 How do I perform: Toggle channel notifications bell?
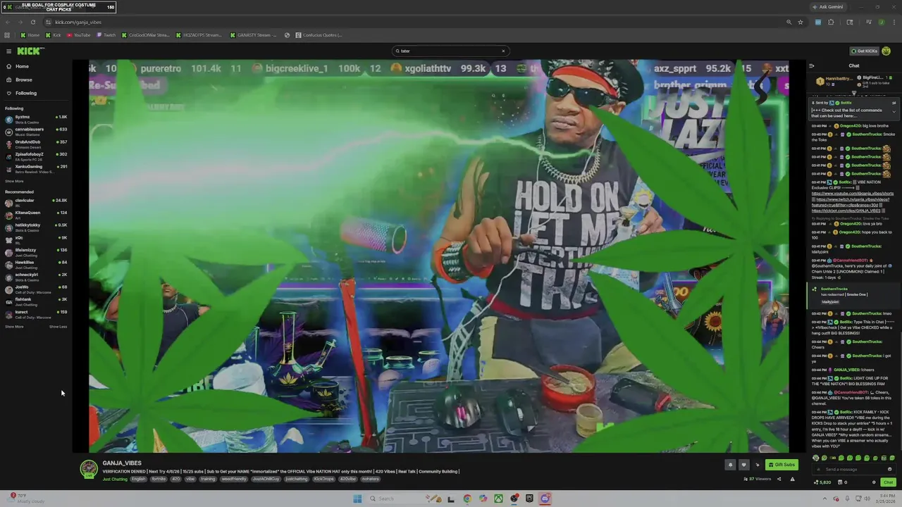pyautogui.click(x=730, y=465)
